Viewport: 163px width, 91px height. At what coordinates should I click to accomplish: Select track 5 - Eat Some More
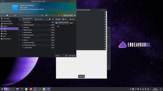[x=37, y=33]
